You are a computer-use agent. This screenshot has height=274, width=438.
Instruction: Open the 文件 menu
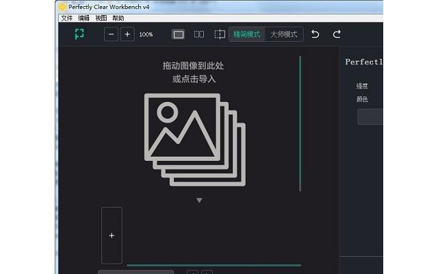(x=67, y=18)
